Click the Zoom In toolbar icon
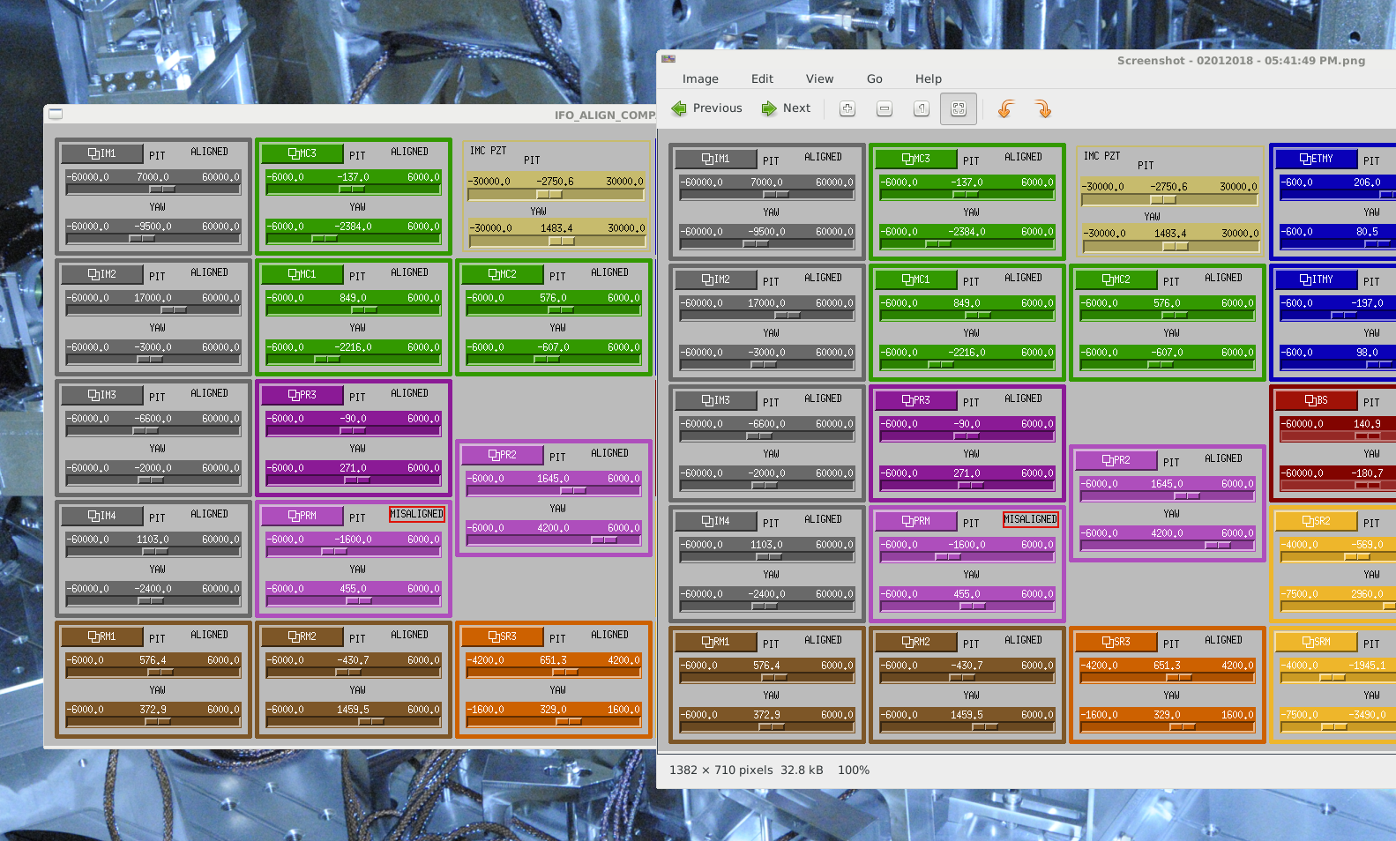Image resolution: width=1396 pixels, height=841 pixels. tap(847, 108)
